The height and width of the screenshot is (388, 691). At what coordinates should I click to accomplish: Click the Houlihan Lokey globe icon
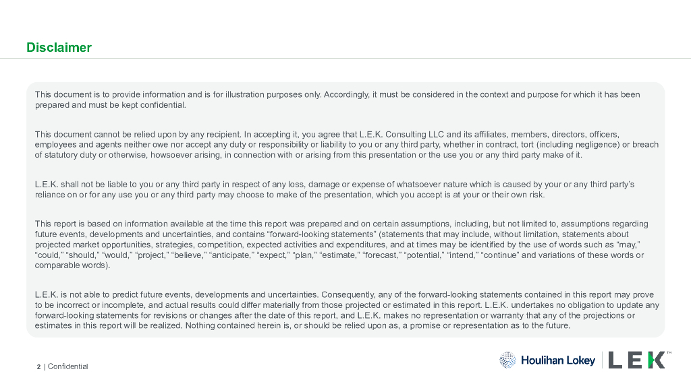click(507, 360)
